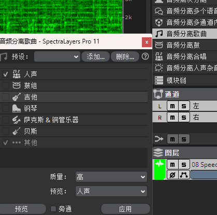
Task: Select 音频分离歌曲 in the process menu
Action: [185, 34]
